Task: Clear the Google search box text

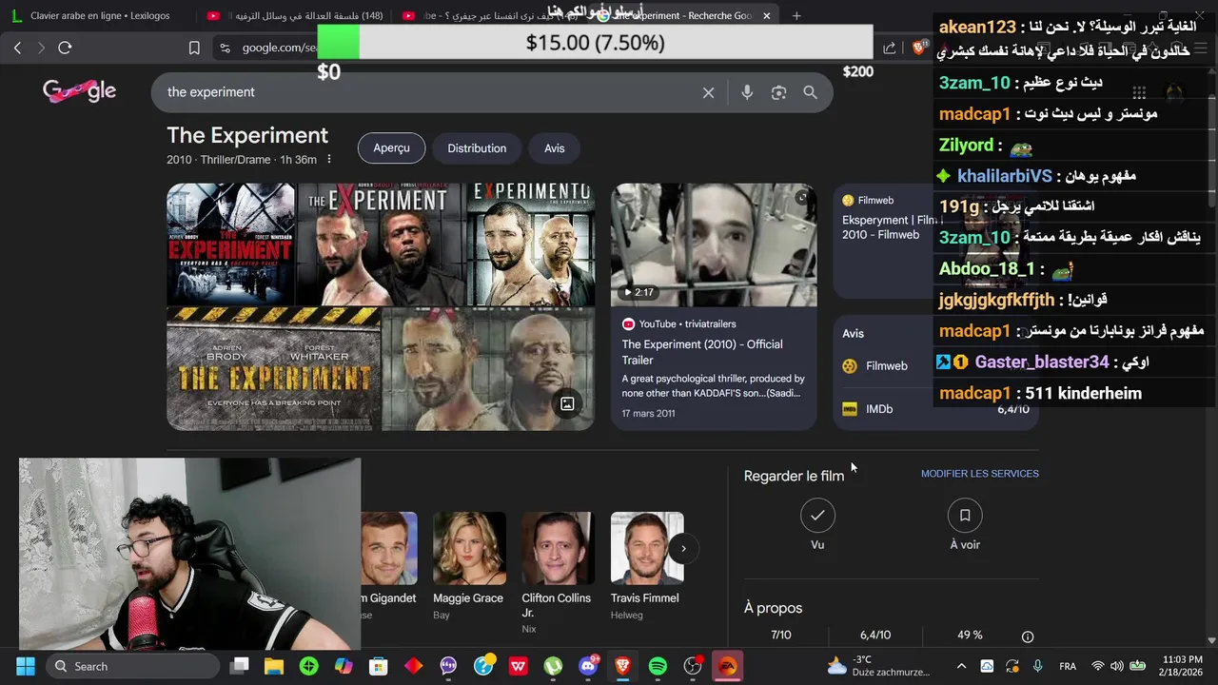Action: point(708,92)
